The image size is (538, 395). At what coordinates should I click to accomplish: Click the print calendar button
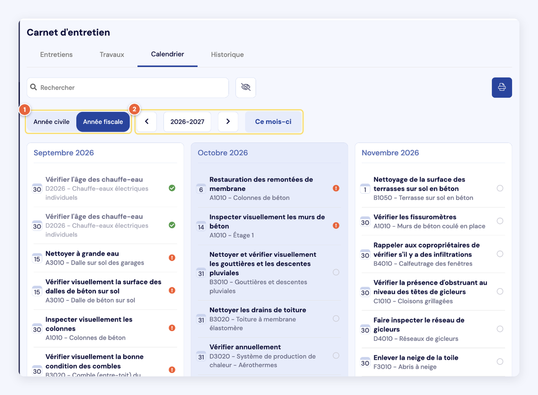pyautogui.click(x=502, y=88)
